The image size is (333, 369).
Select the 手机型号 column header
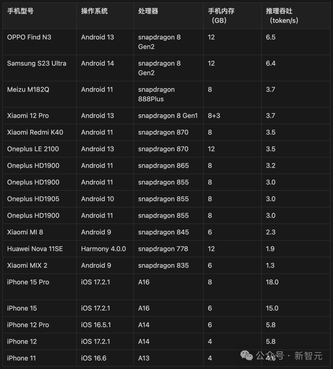tap(20, 11)
